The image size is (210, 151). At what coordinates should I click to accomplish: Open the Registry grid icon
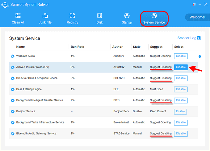tap(72, 15)
